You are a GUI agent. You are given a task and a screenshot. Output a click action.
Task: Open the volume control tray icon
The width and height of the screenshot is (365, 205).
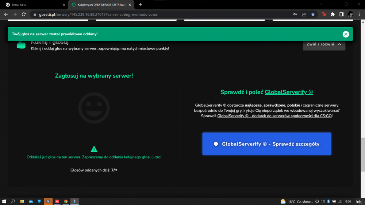(x=323, y=201)
